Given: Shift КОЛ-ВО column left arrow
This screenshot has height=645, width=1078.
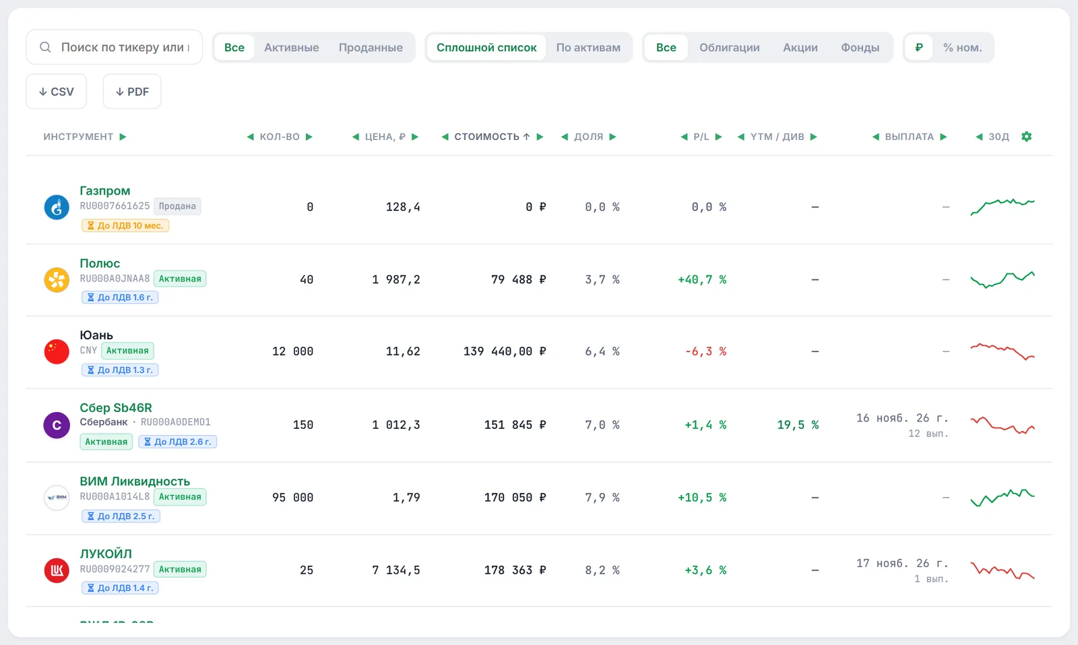Looking at the screenshot, I should pos(250,137).
